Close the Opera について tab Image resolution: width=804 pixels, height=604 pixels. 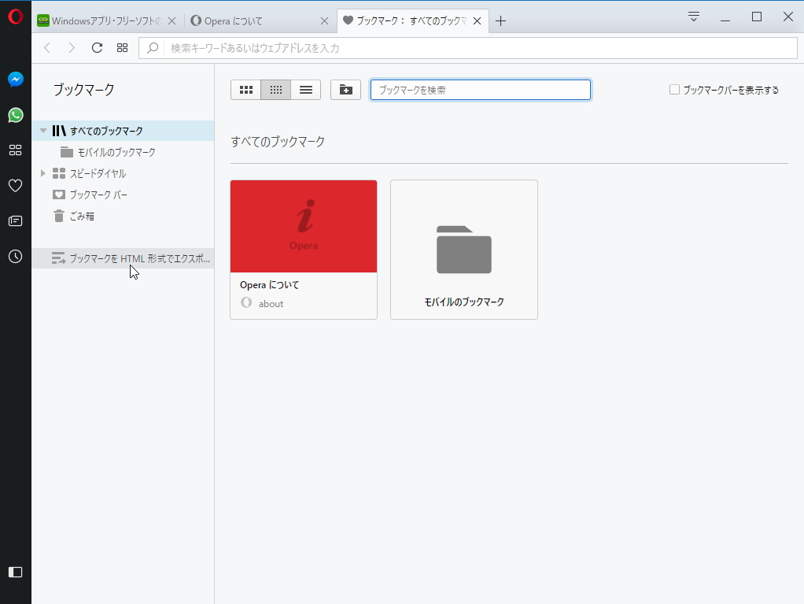coord(324,20)
